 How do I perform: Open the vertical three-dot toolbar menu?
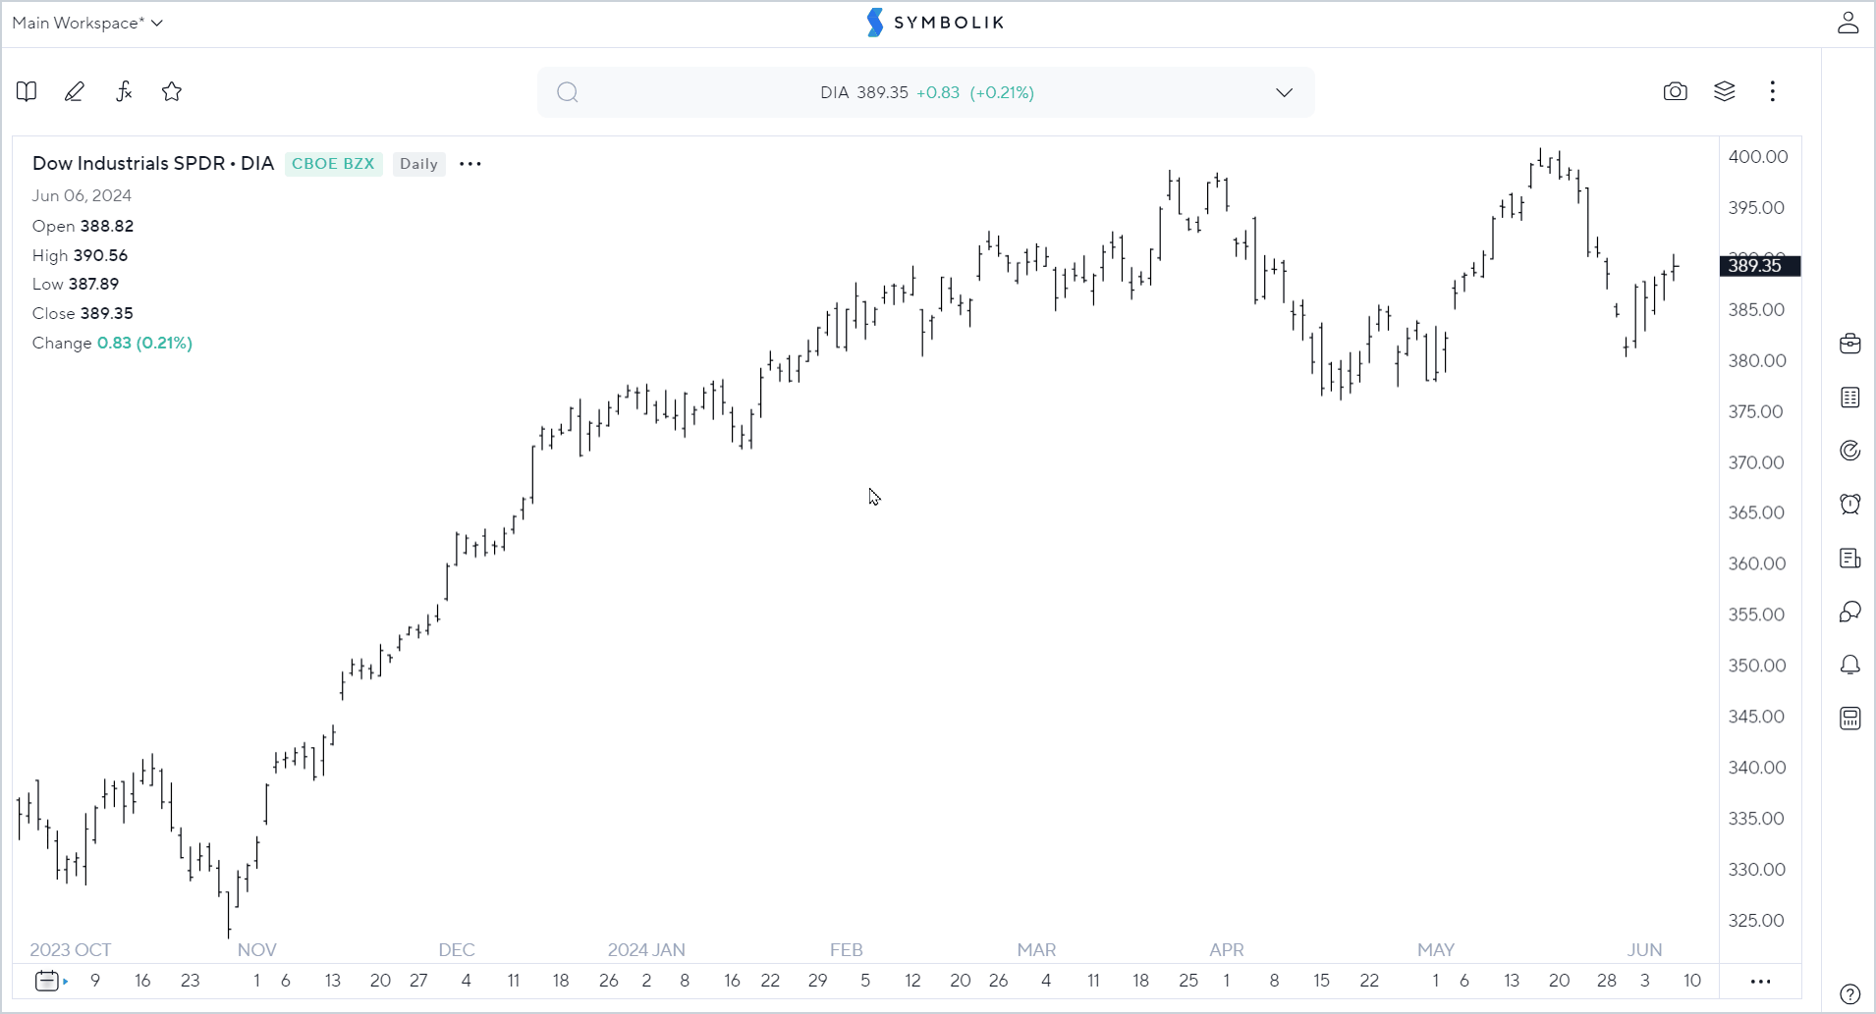(x=1773, y=91)
